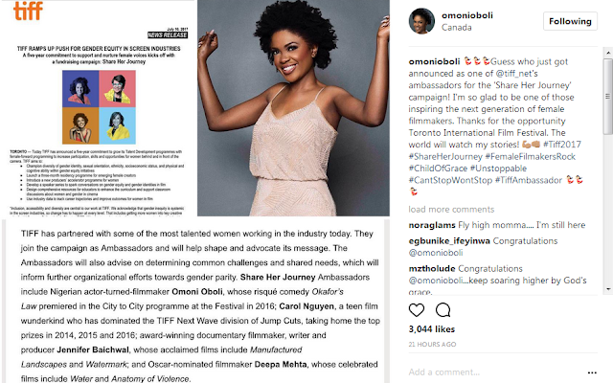Click the orange tiff logo
The height and width of the screenshot is (383, 613).
(x=28, y=11)
